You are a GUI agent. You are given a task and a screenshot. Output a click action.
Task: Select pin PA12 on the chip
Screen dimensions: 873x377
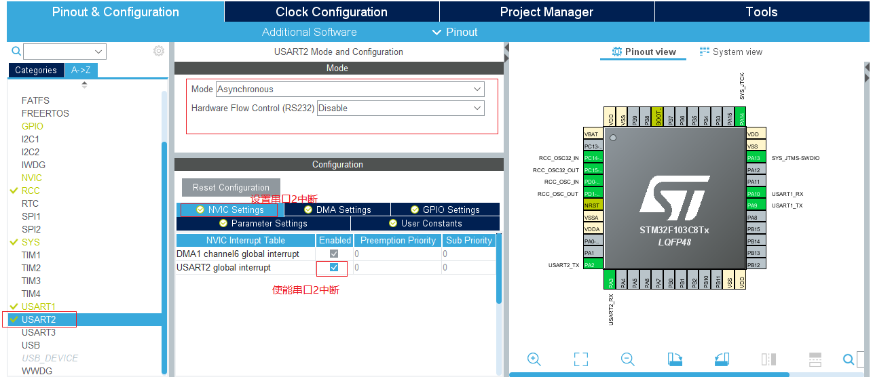click(x=756, y=170)
